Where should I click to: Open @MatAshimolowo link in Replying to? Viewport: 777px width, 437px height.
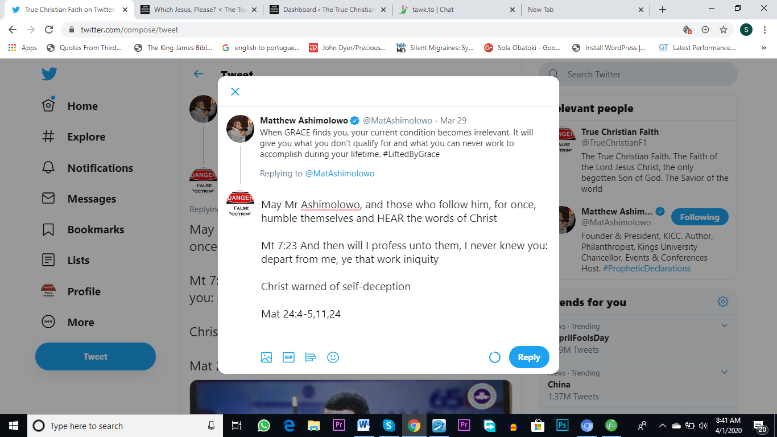click(x=340, y=174)
